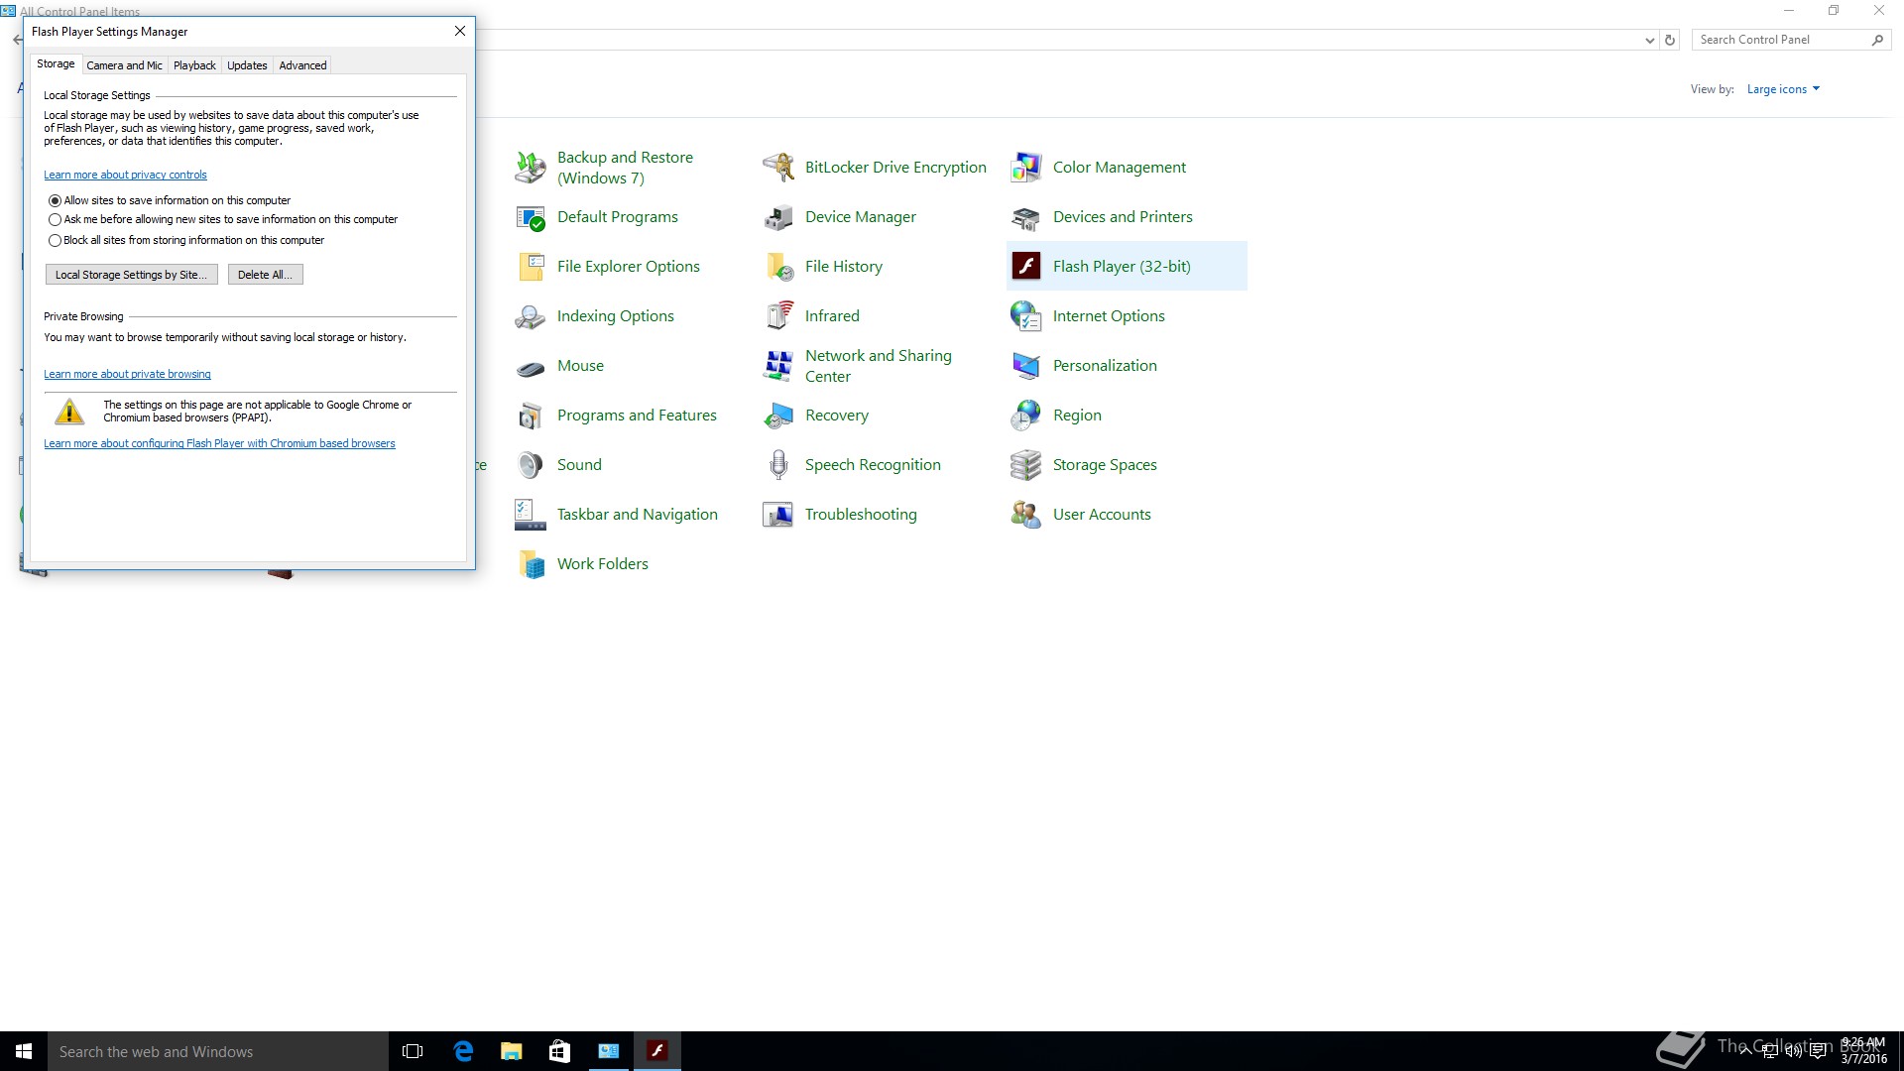Switch to Playback tab

194,65
